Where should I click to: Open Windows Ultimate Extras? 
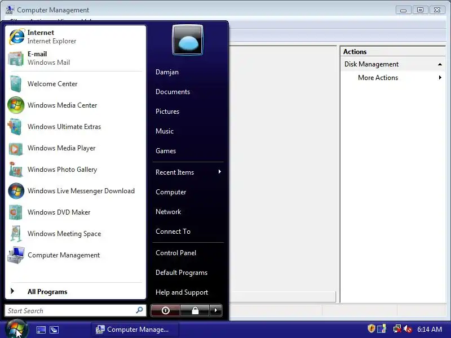(x=76, y=127)
